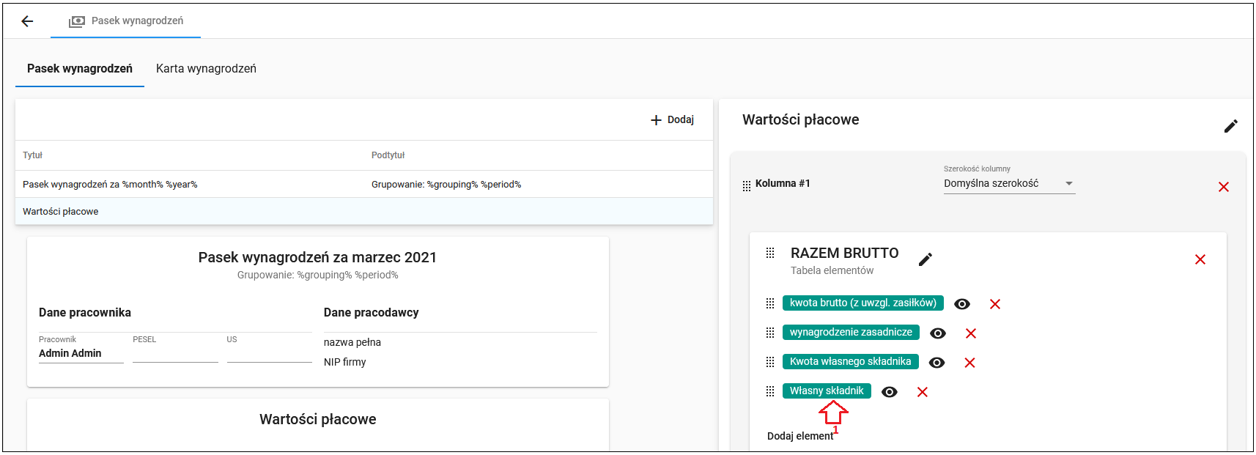Select the Pasek wynagrodzeń sub-tab

(80, 68)
